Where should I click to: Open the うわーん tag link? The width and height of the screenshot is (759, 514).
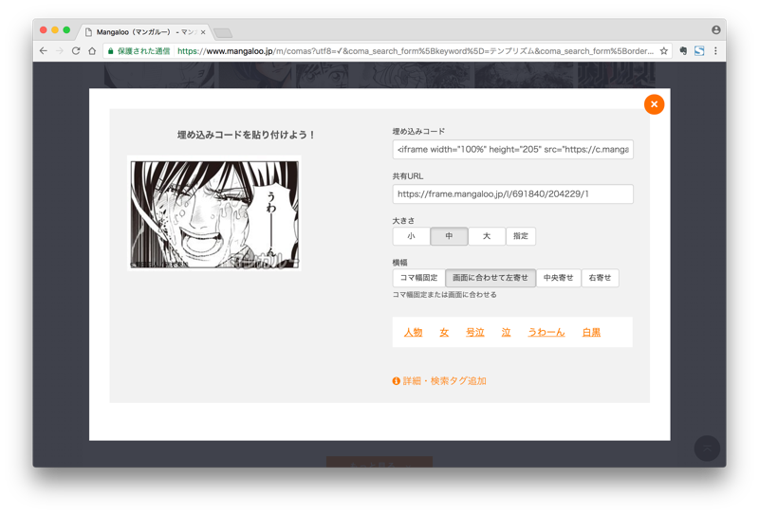546,333
